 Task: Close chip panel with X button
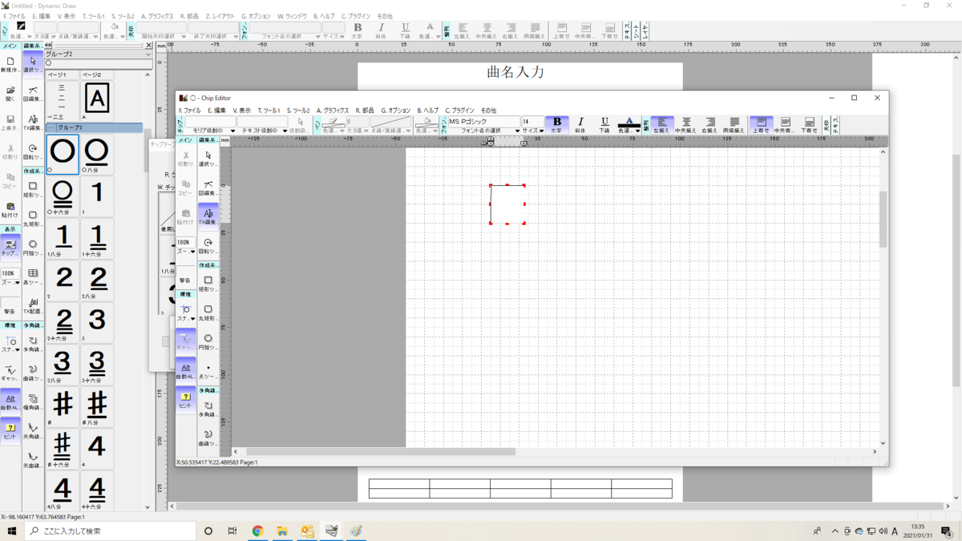tap(148, 45)
